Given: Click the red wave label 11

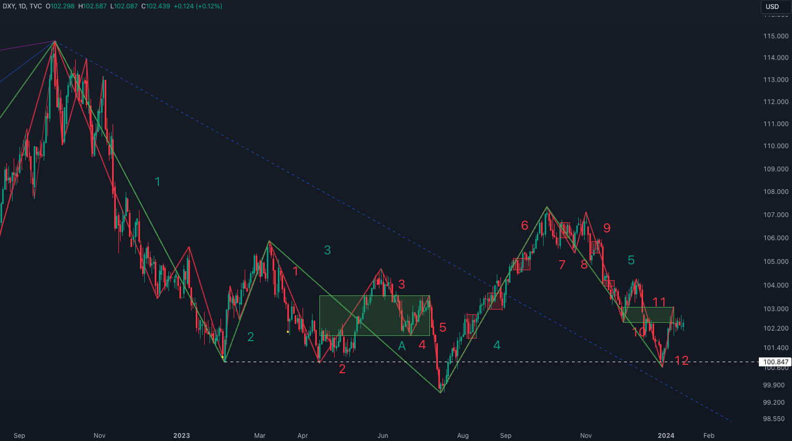Looking at the screenshot, I should pyautogui.click(x=659, y=302).
